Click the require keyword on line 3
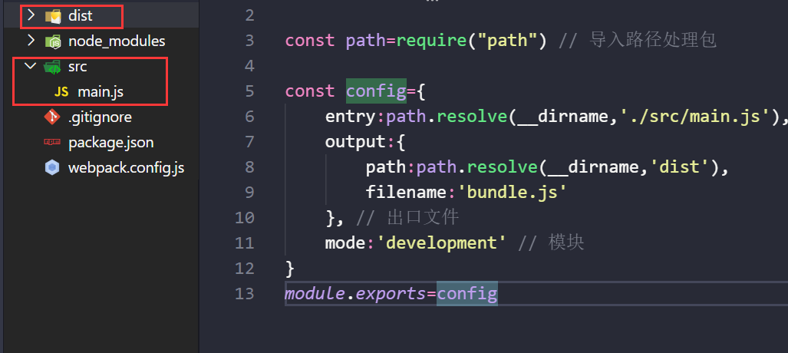The height and width of the screenshot is (353, 788). (432, 40)
